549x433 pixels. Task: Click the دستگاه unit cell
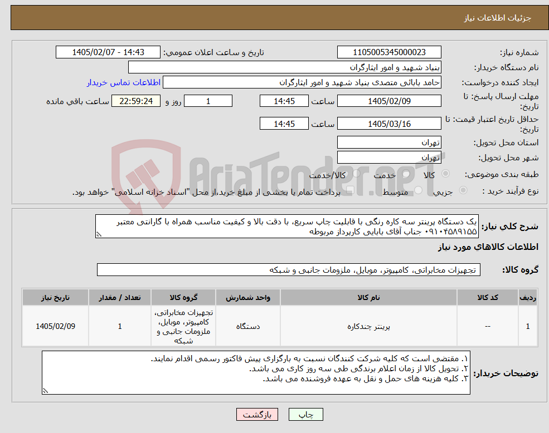(x=248, y=326)
